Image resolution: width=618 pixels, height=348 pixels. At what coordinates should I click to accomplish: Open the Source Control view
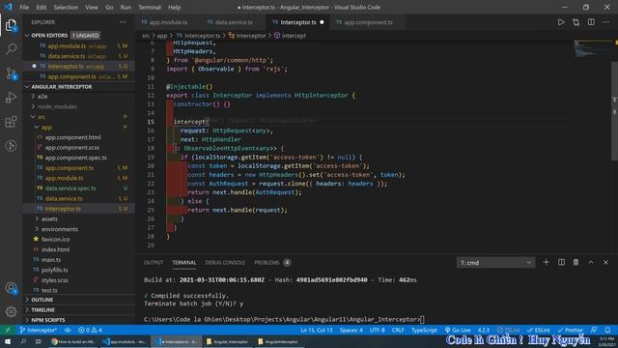(x=11, y=73)
